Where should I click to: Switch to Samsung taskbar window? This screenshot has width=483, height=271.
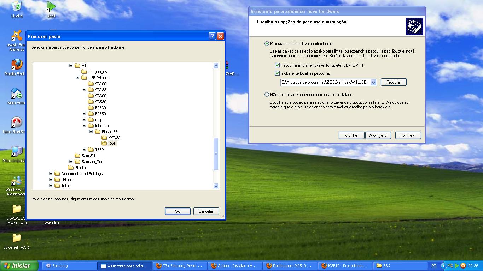tap(70, 266)
